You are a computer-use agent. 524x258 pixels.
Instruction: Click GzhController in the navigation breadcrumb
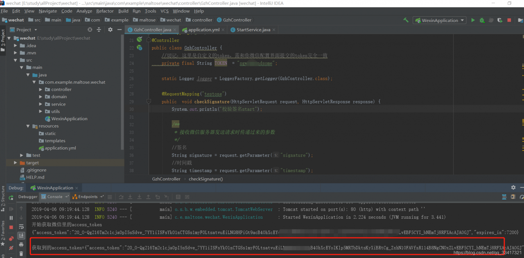coord(234,20)
